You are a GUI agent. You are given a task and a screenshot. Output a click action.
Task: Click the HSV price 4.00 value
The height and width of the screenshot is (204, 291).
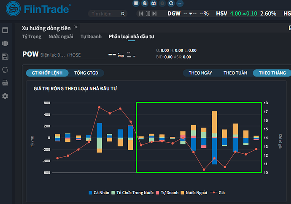pos(235,14)
